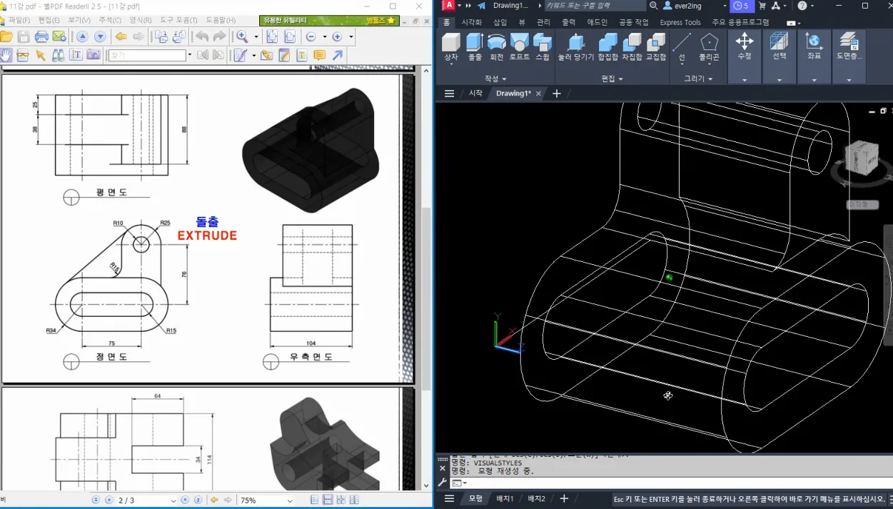
Task: Click the binoculars Find icon in PDF reader
Action: pyautogui.click(x=59, y=55)
